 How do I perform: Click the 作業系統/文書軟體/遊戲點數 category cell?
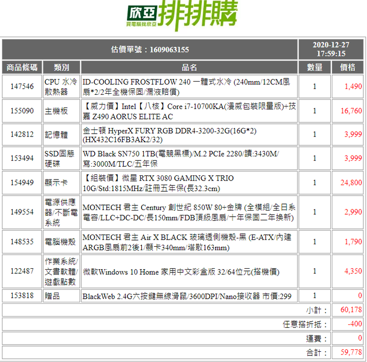tap(61, 271)
